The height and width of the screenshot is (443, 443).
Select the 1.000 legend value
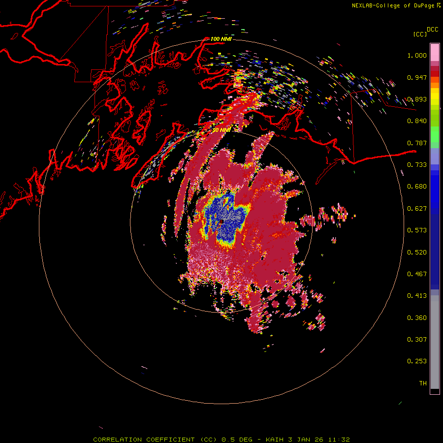(417, 55)
